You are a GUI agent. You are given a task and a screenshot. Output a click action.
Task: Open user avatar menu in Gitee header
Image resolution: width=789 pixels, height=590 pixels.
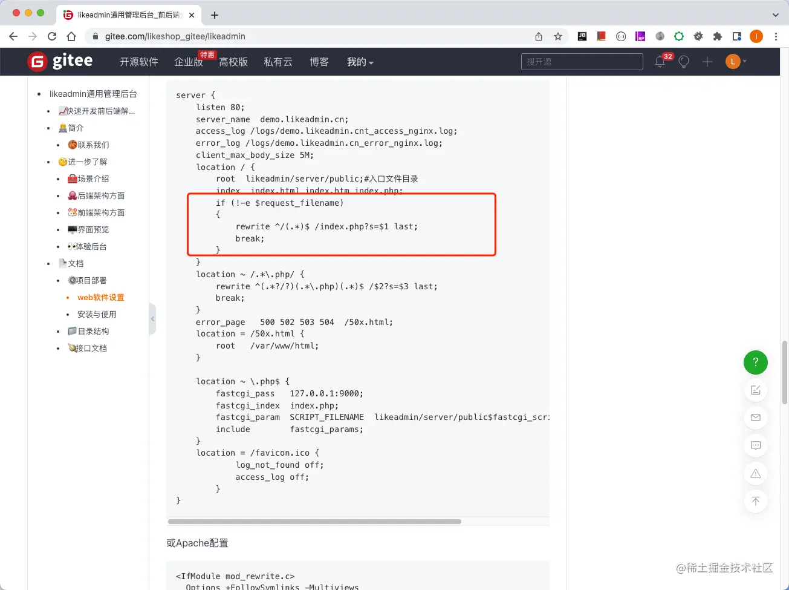736,62
